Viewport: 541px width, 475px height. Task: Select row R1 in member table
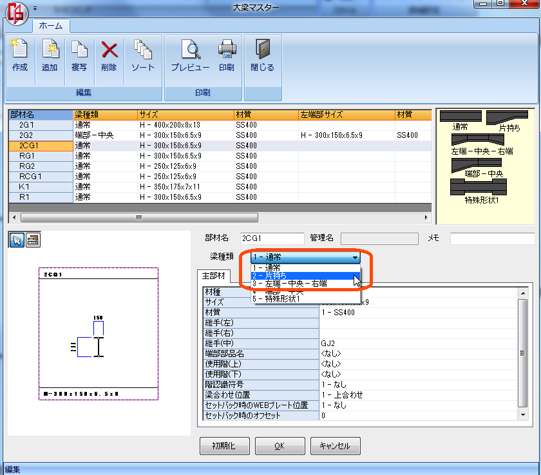[220, 197]
